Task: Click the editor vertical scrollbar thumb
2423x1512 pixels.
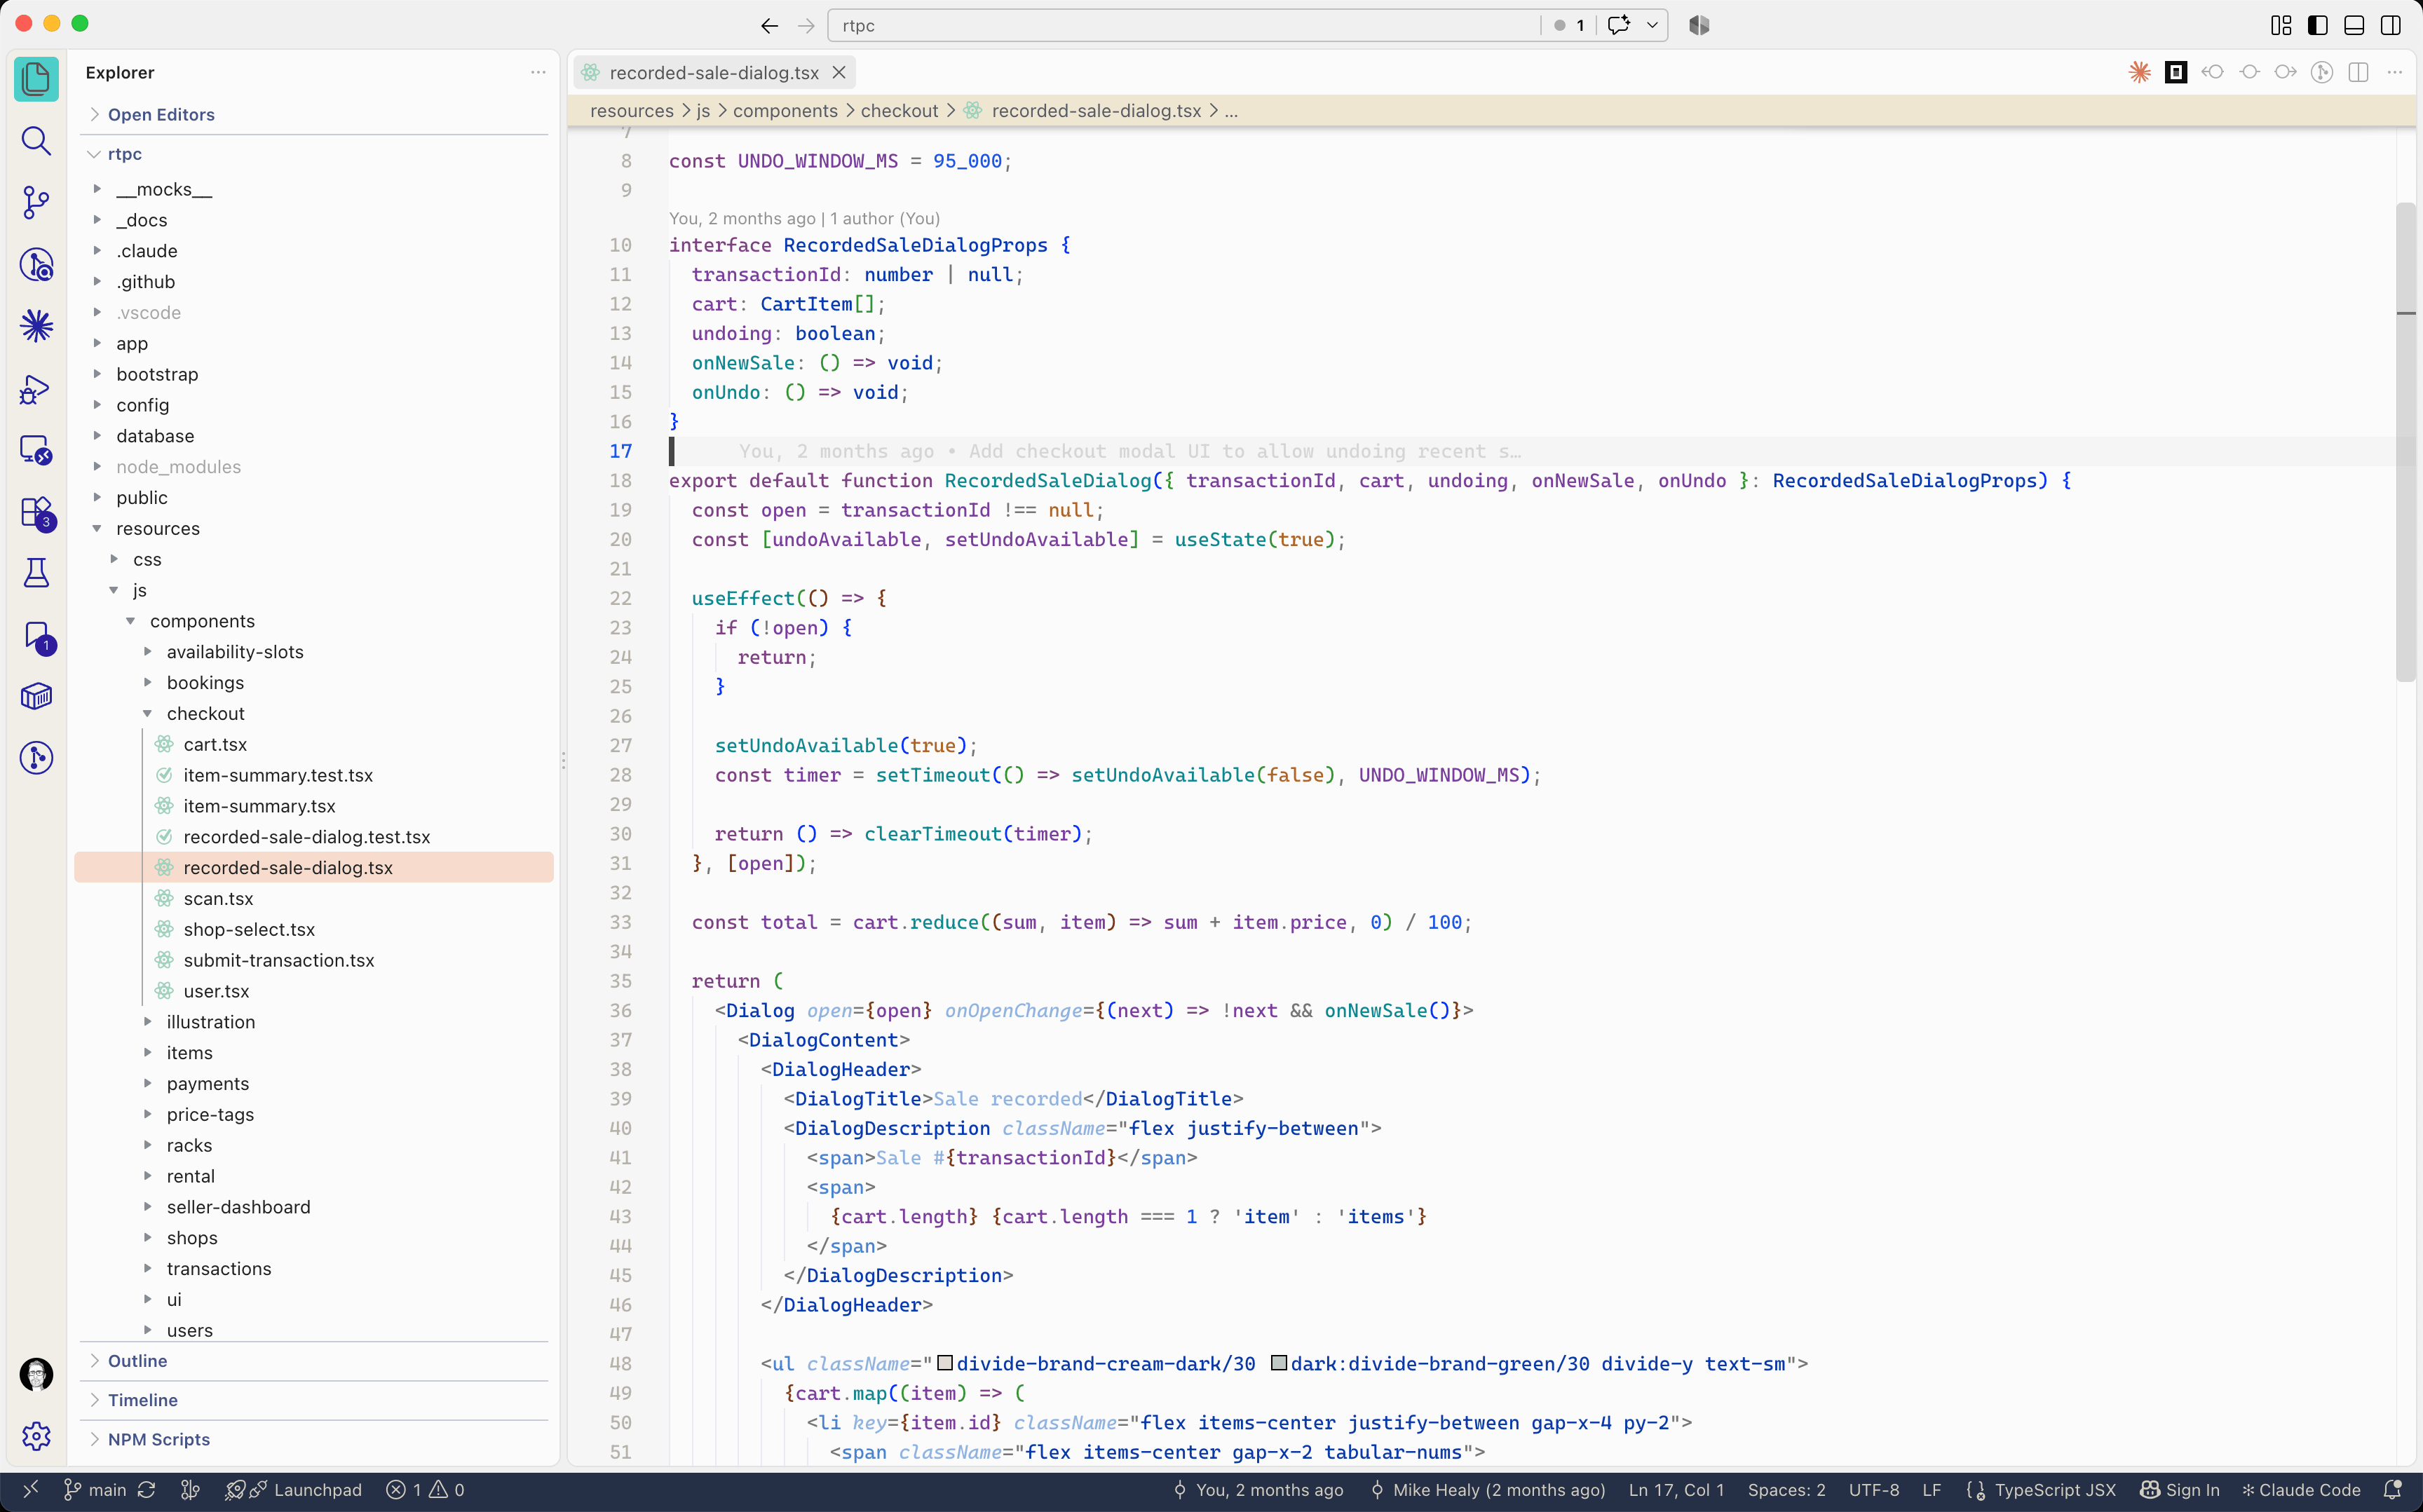Action: pos(2406,442)
